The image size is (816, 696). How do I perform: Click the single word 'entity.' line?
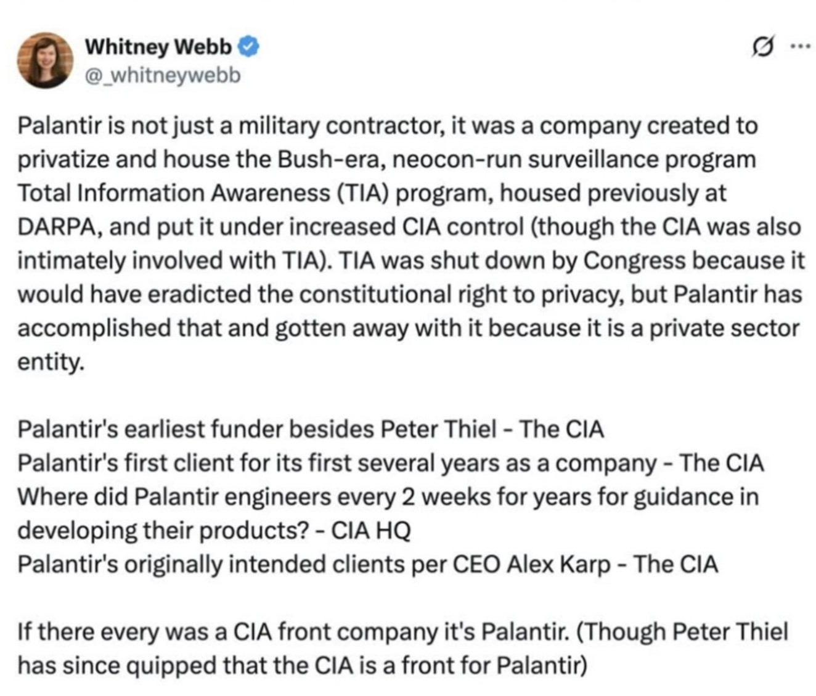(50, 362)
